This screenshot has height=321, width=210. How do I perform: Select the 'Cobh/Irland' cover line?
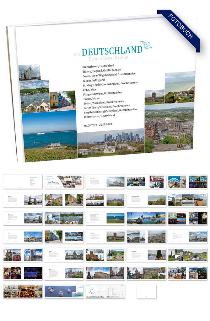pos(90,90)
